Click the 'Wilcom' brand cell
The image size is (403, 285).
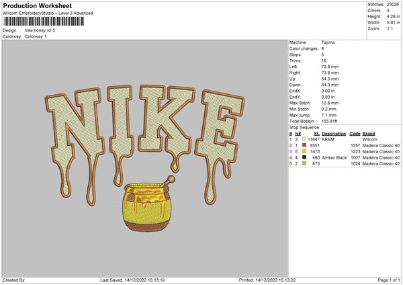click(369, 139)
